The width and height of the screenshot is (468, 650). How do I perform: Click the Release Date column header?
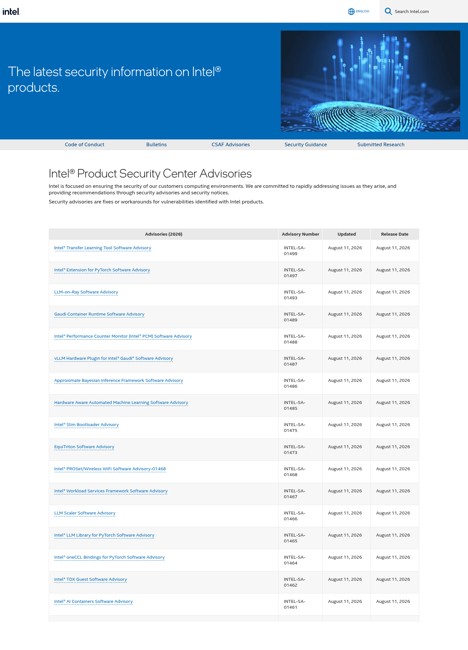(395, 234)
